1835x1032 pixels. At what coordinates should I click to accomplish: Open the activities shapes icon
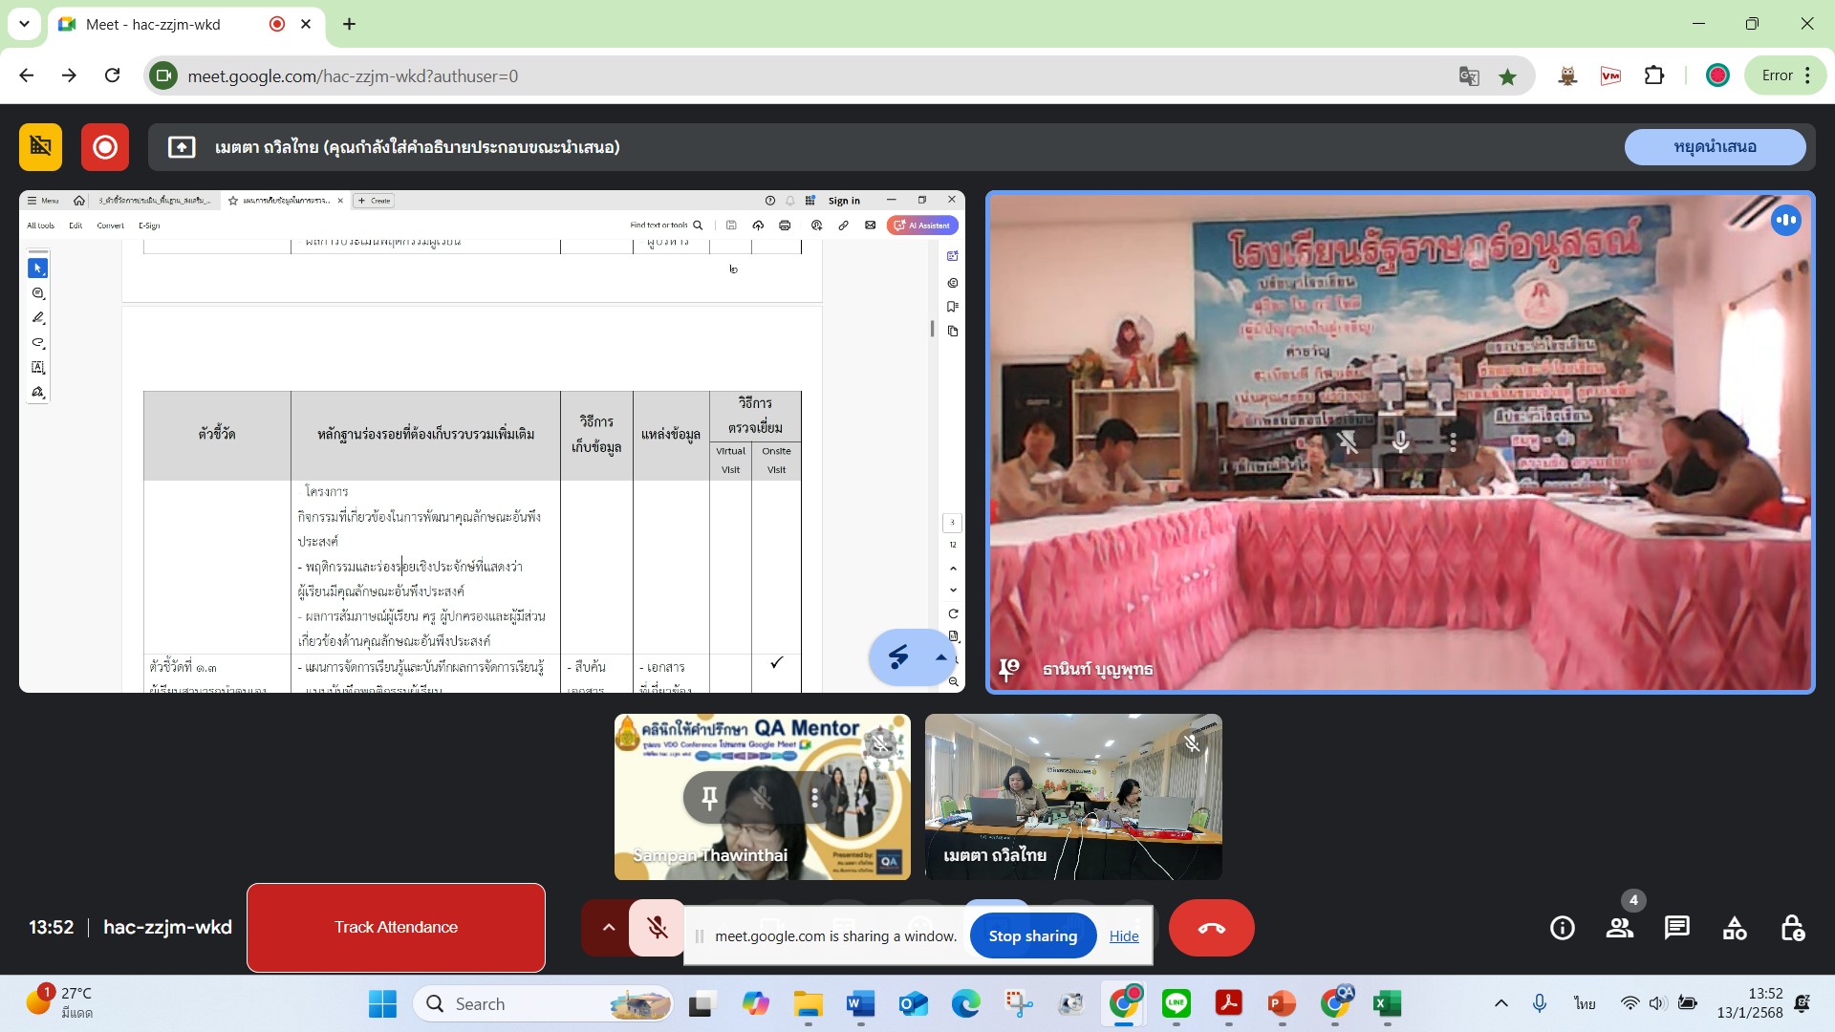pyautogui.click(x=1734, y=928)
